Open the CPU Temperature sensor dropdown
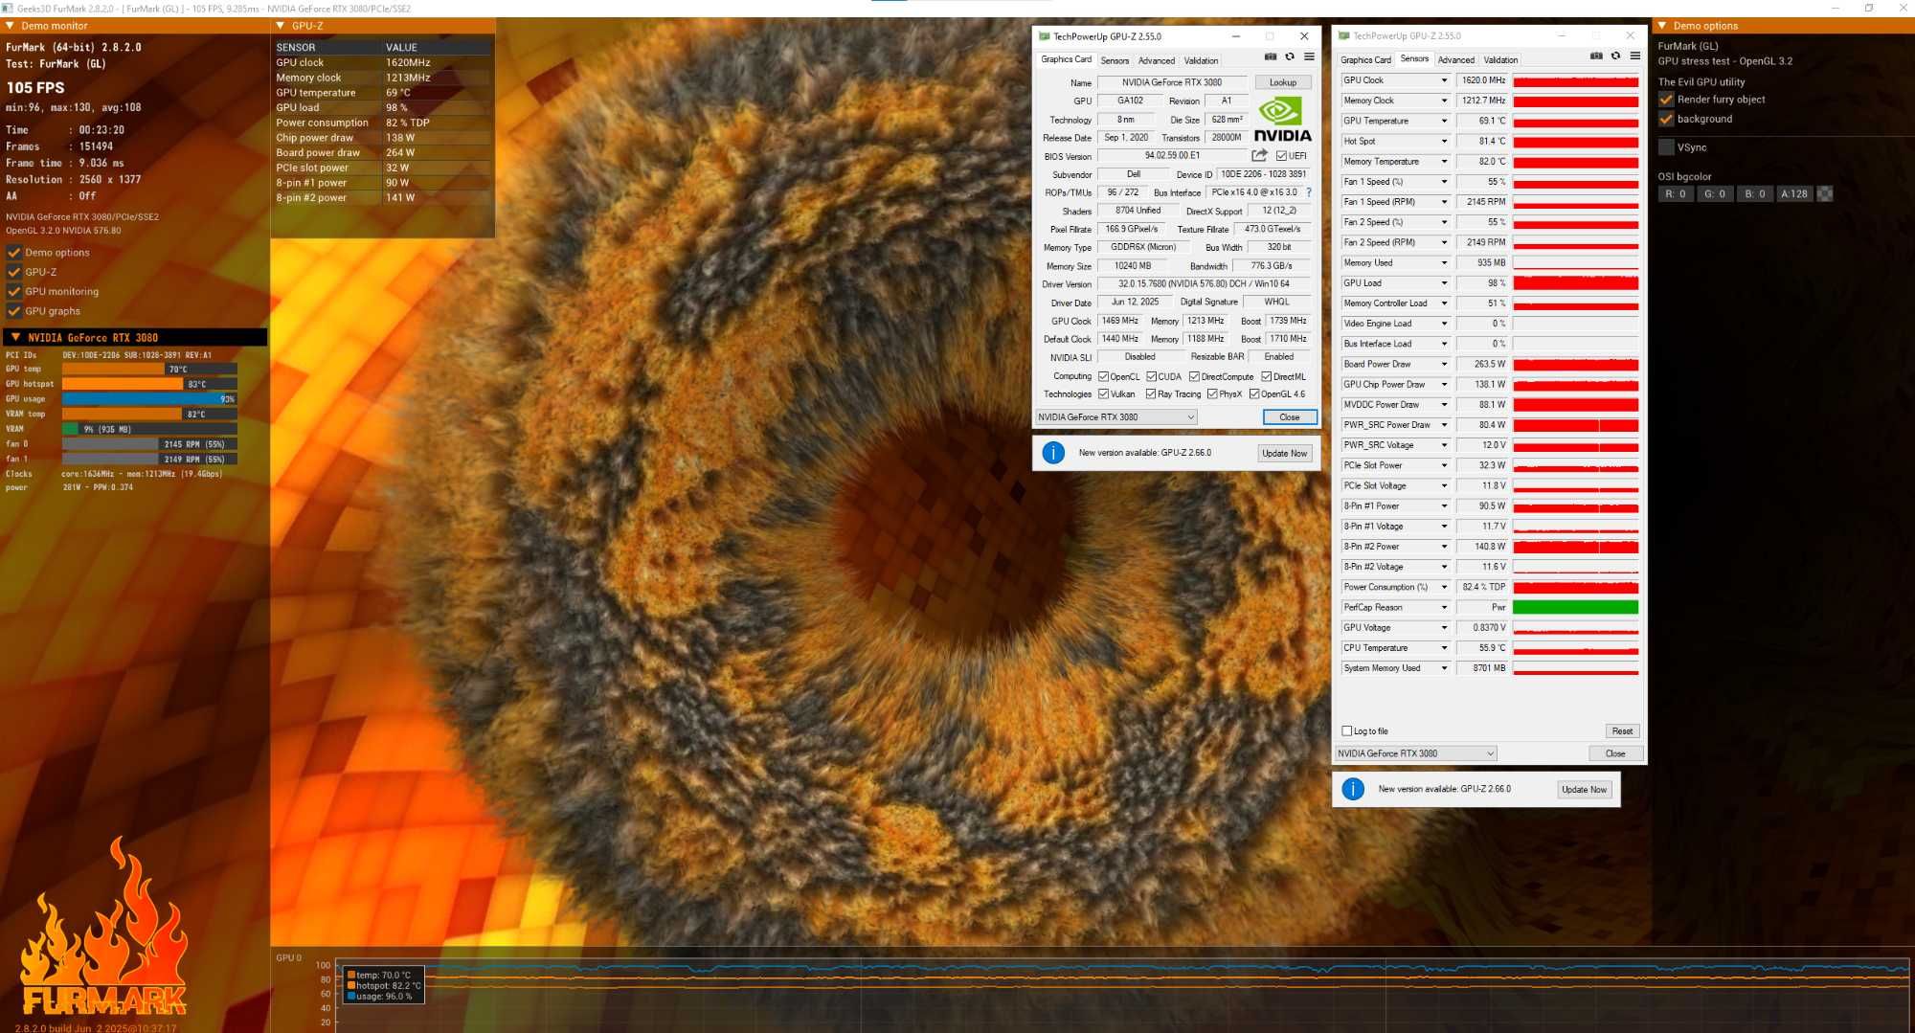Image resolution: width=1915 pixels, height=1033 pixels. (1444, 648)
